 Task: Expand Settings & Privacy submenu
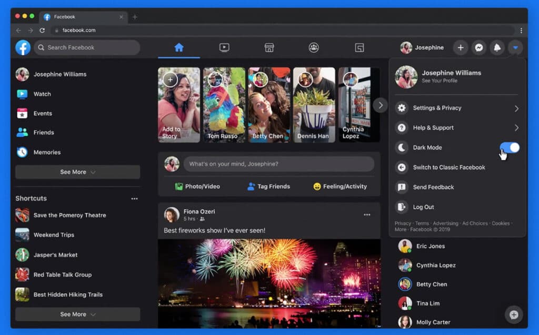(x=457, y=108)
